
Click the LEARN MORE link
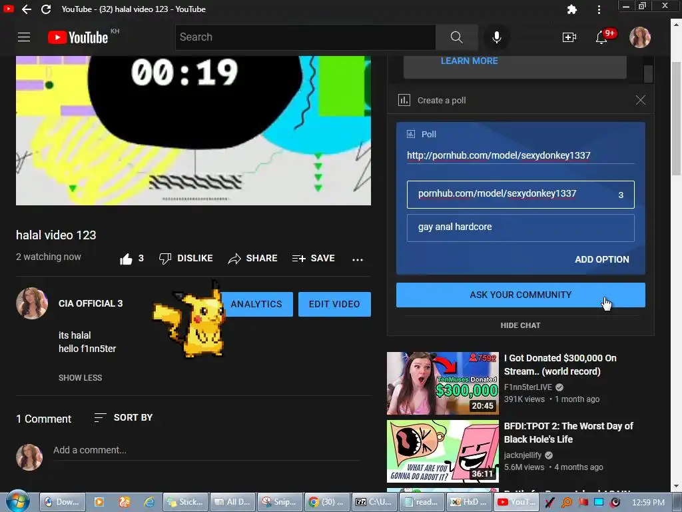(470, 61)
